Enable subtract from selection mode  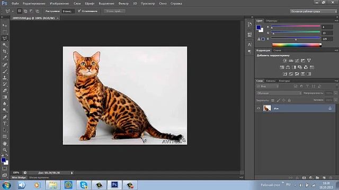point(31,11)
